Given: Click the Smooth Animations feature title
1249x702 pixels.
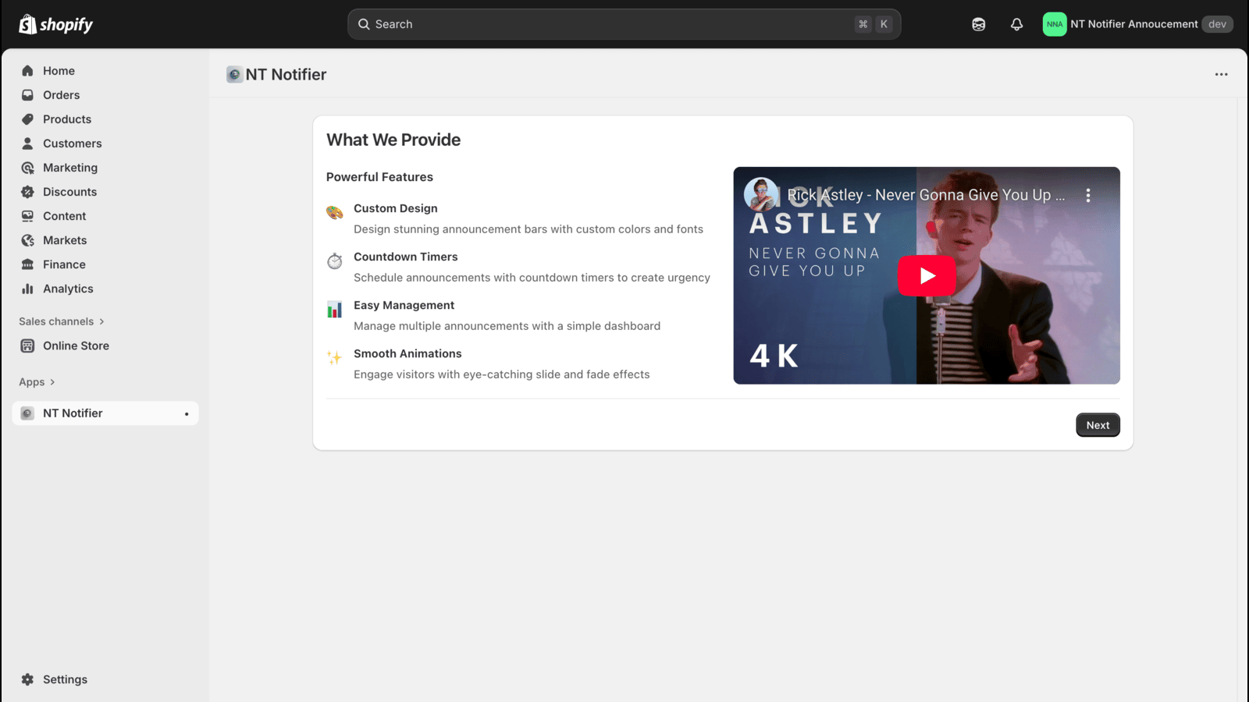Looking at the screenshot, I should [x=407, y=353].
